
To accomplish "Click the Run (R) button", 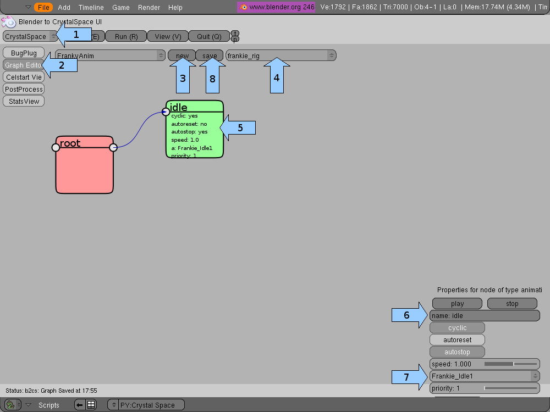I will pos(126,36).
